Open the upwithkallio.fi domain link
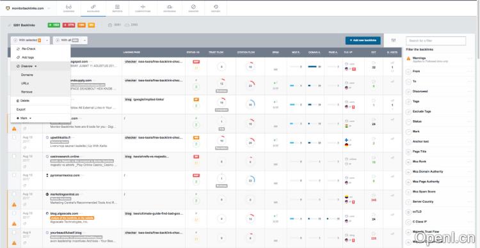Image resolution: width=480 pixels, height=248 pixels. click(x=61, y=137)
